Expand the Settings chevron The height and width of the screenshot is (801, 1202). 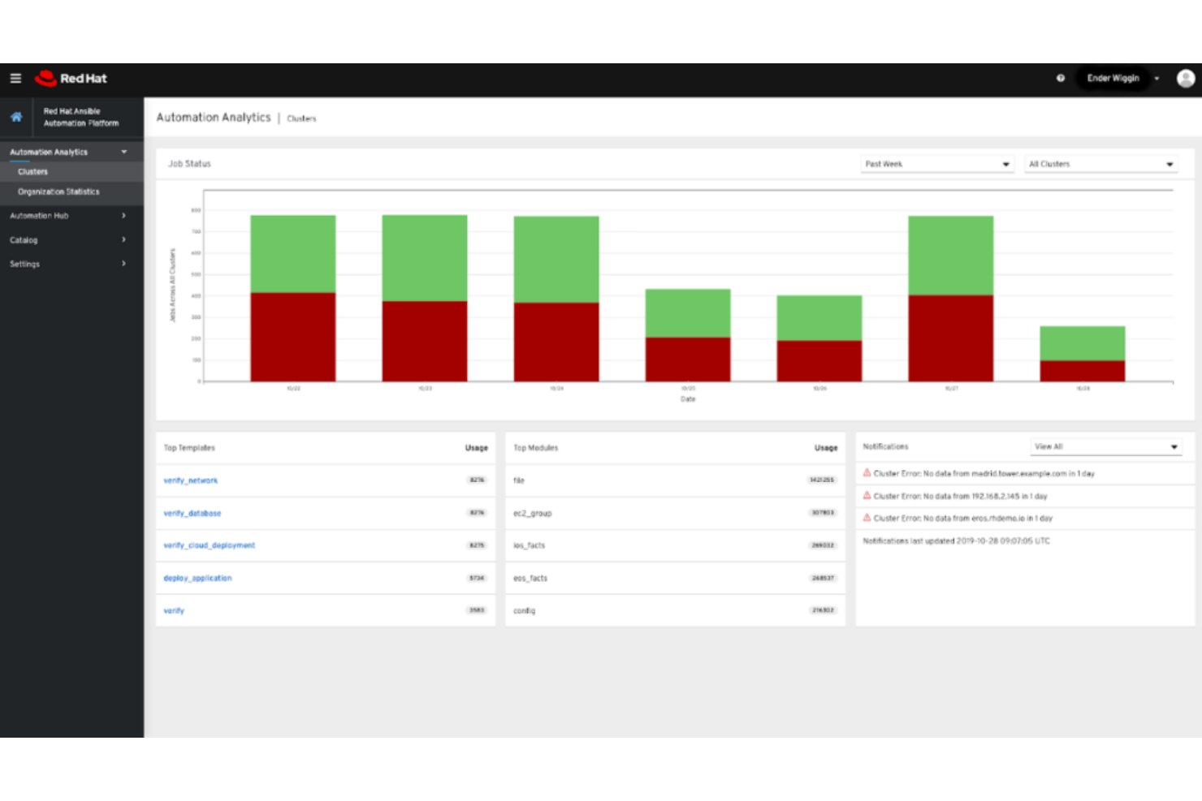123,264
